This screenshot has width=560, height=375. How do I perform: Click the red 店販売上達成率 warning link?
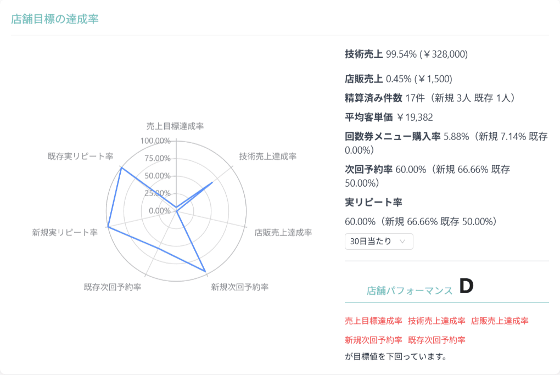point(500,321)
